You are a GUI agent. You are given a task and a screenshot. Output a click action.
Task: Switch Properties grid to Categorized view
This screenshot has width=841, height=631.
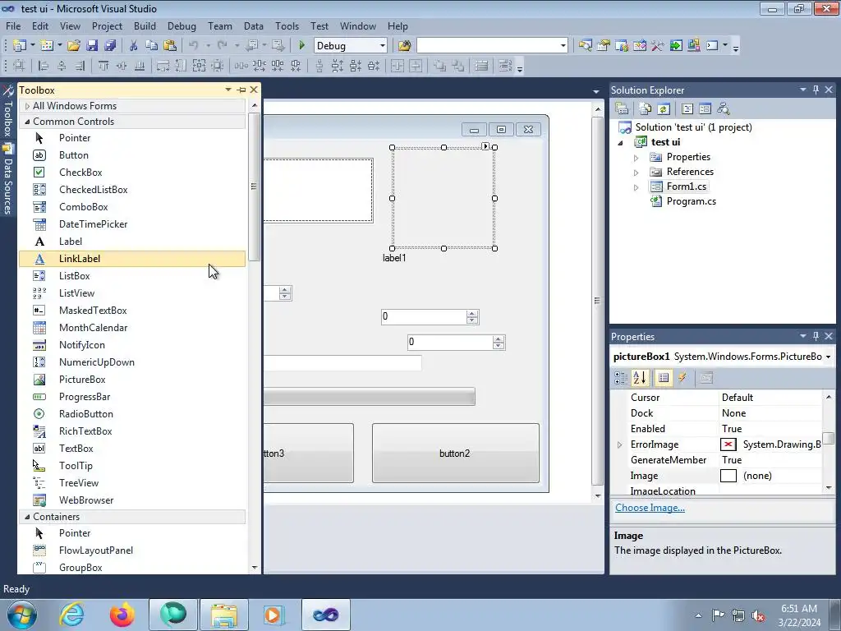pos(621,378)
